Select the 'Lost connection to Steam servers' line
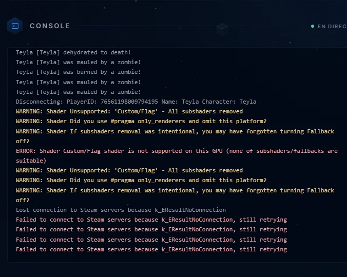 pyautogui.click(x=121, y=210)
